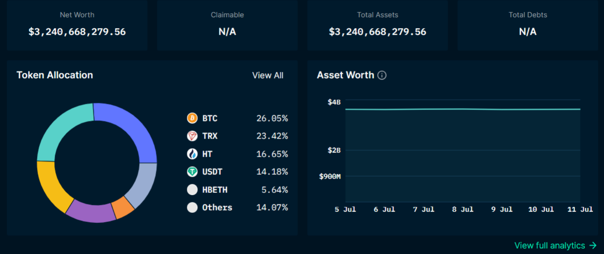Click the 26.05% BTC percentage

pos(272,118)
